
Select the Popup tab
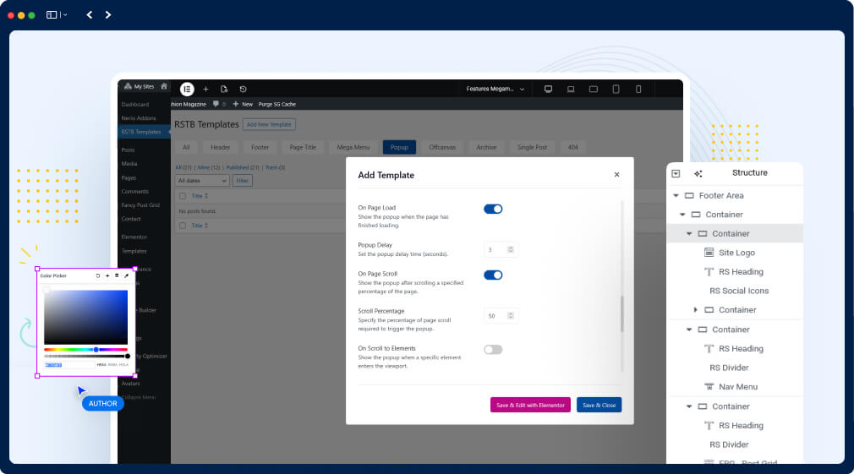tap(399, 148)
